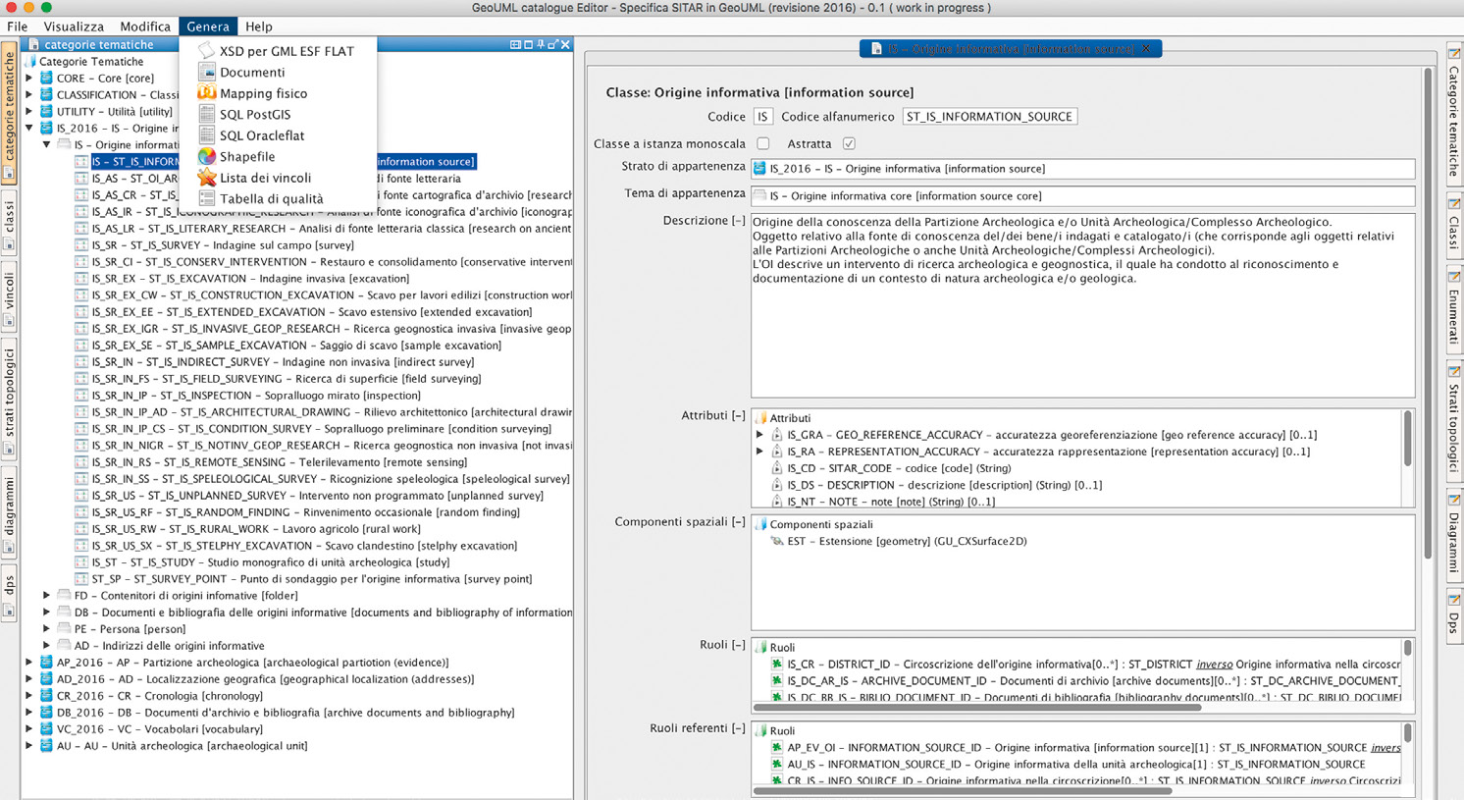Screen dimensions: 1464x800
Task: Click the IS_CD SITAR_CODE attribute icon
Action: pyautogui.click(x=776, y=468)
